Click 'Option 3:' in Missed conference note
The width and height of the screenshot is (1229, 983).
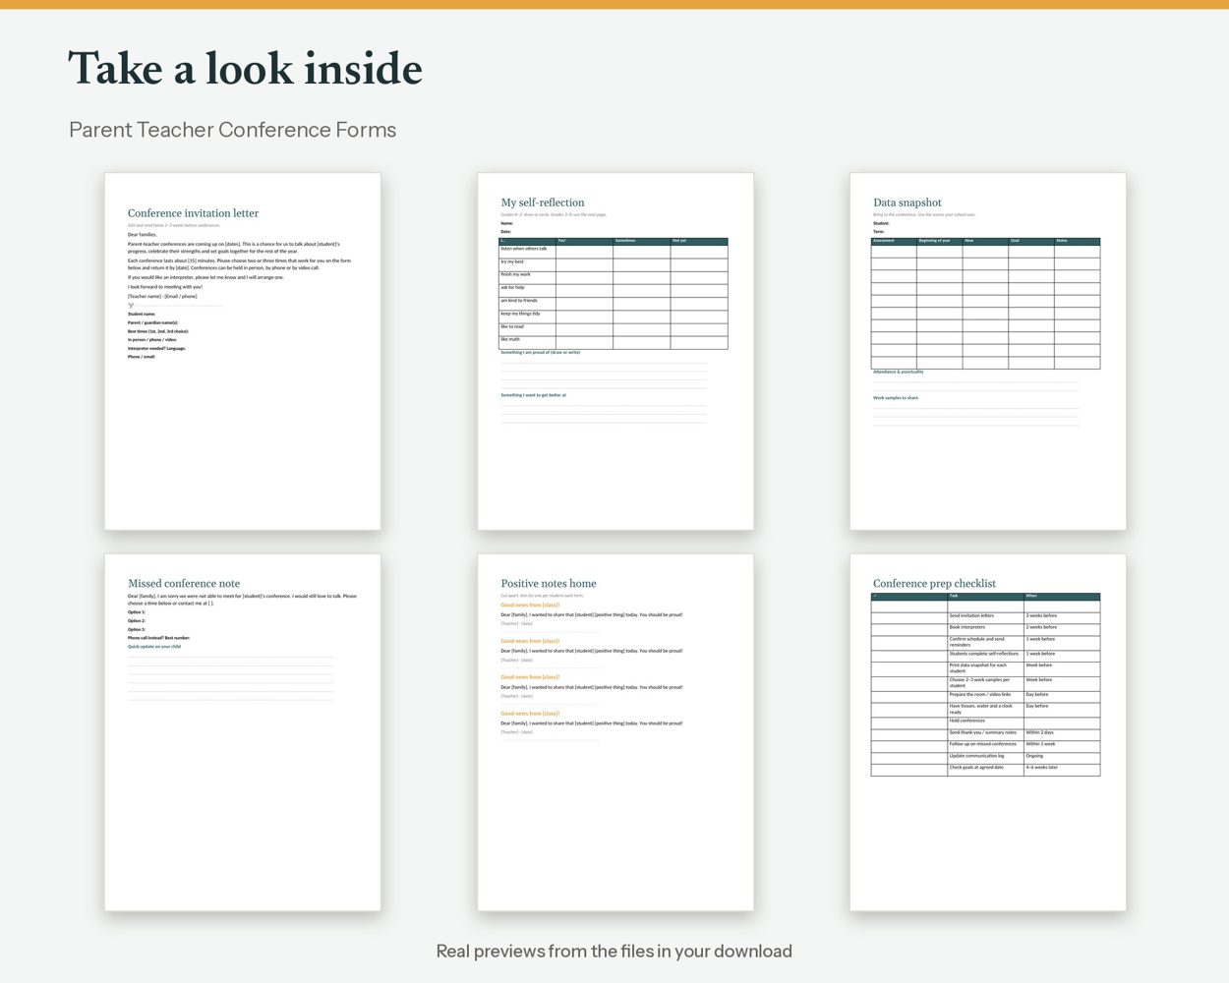tap(137, 629)
